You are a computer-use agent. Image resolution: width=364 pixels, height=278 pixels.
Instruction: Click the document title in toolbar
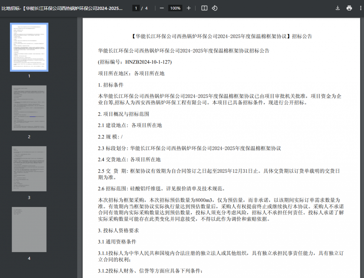point(62,9)
